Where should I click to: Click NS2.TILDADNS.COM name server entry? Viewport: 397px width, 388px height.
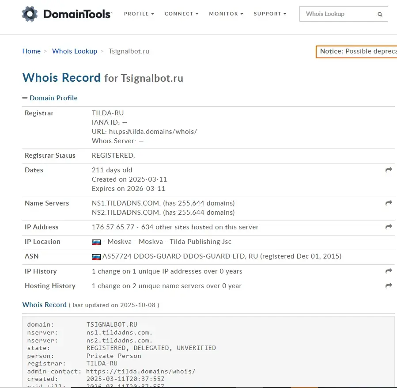tap(163, 213)
